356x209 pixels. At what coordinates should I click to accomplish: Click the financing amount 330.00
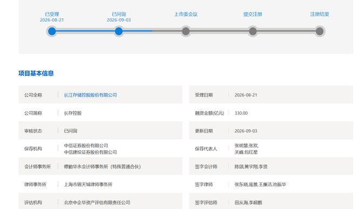coord(241,113)
